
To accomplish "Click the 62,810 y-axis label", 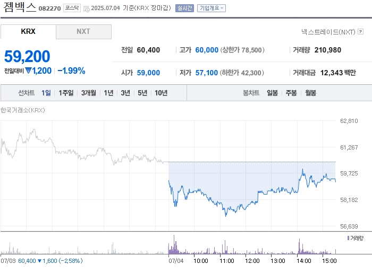I will tap(349, 121).
